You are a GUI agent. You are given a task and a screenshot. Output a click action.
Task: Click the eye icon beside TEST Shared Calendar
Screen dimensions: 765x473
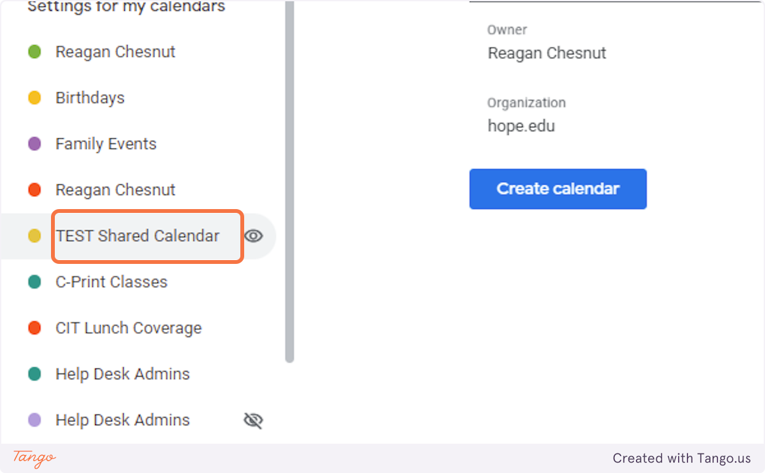coord(254,236)
